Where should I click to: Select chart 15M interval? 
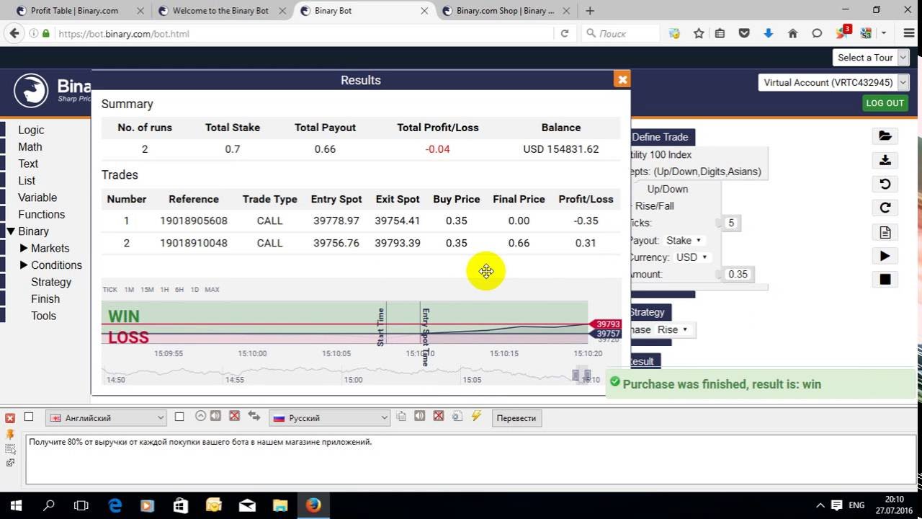[147, 290]
